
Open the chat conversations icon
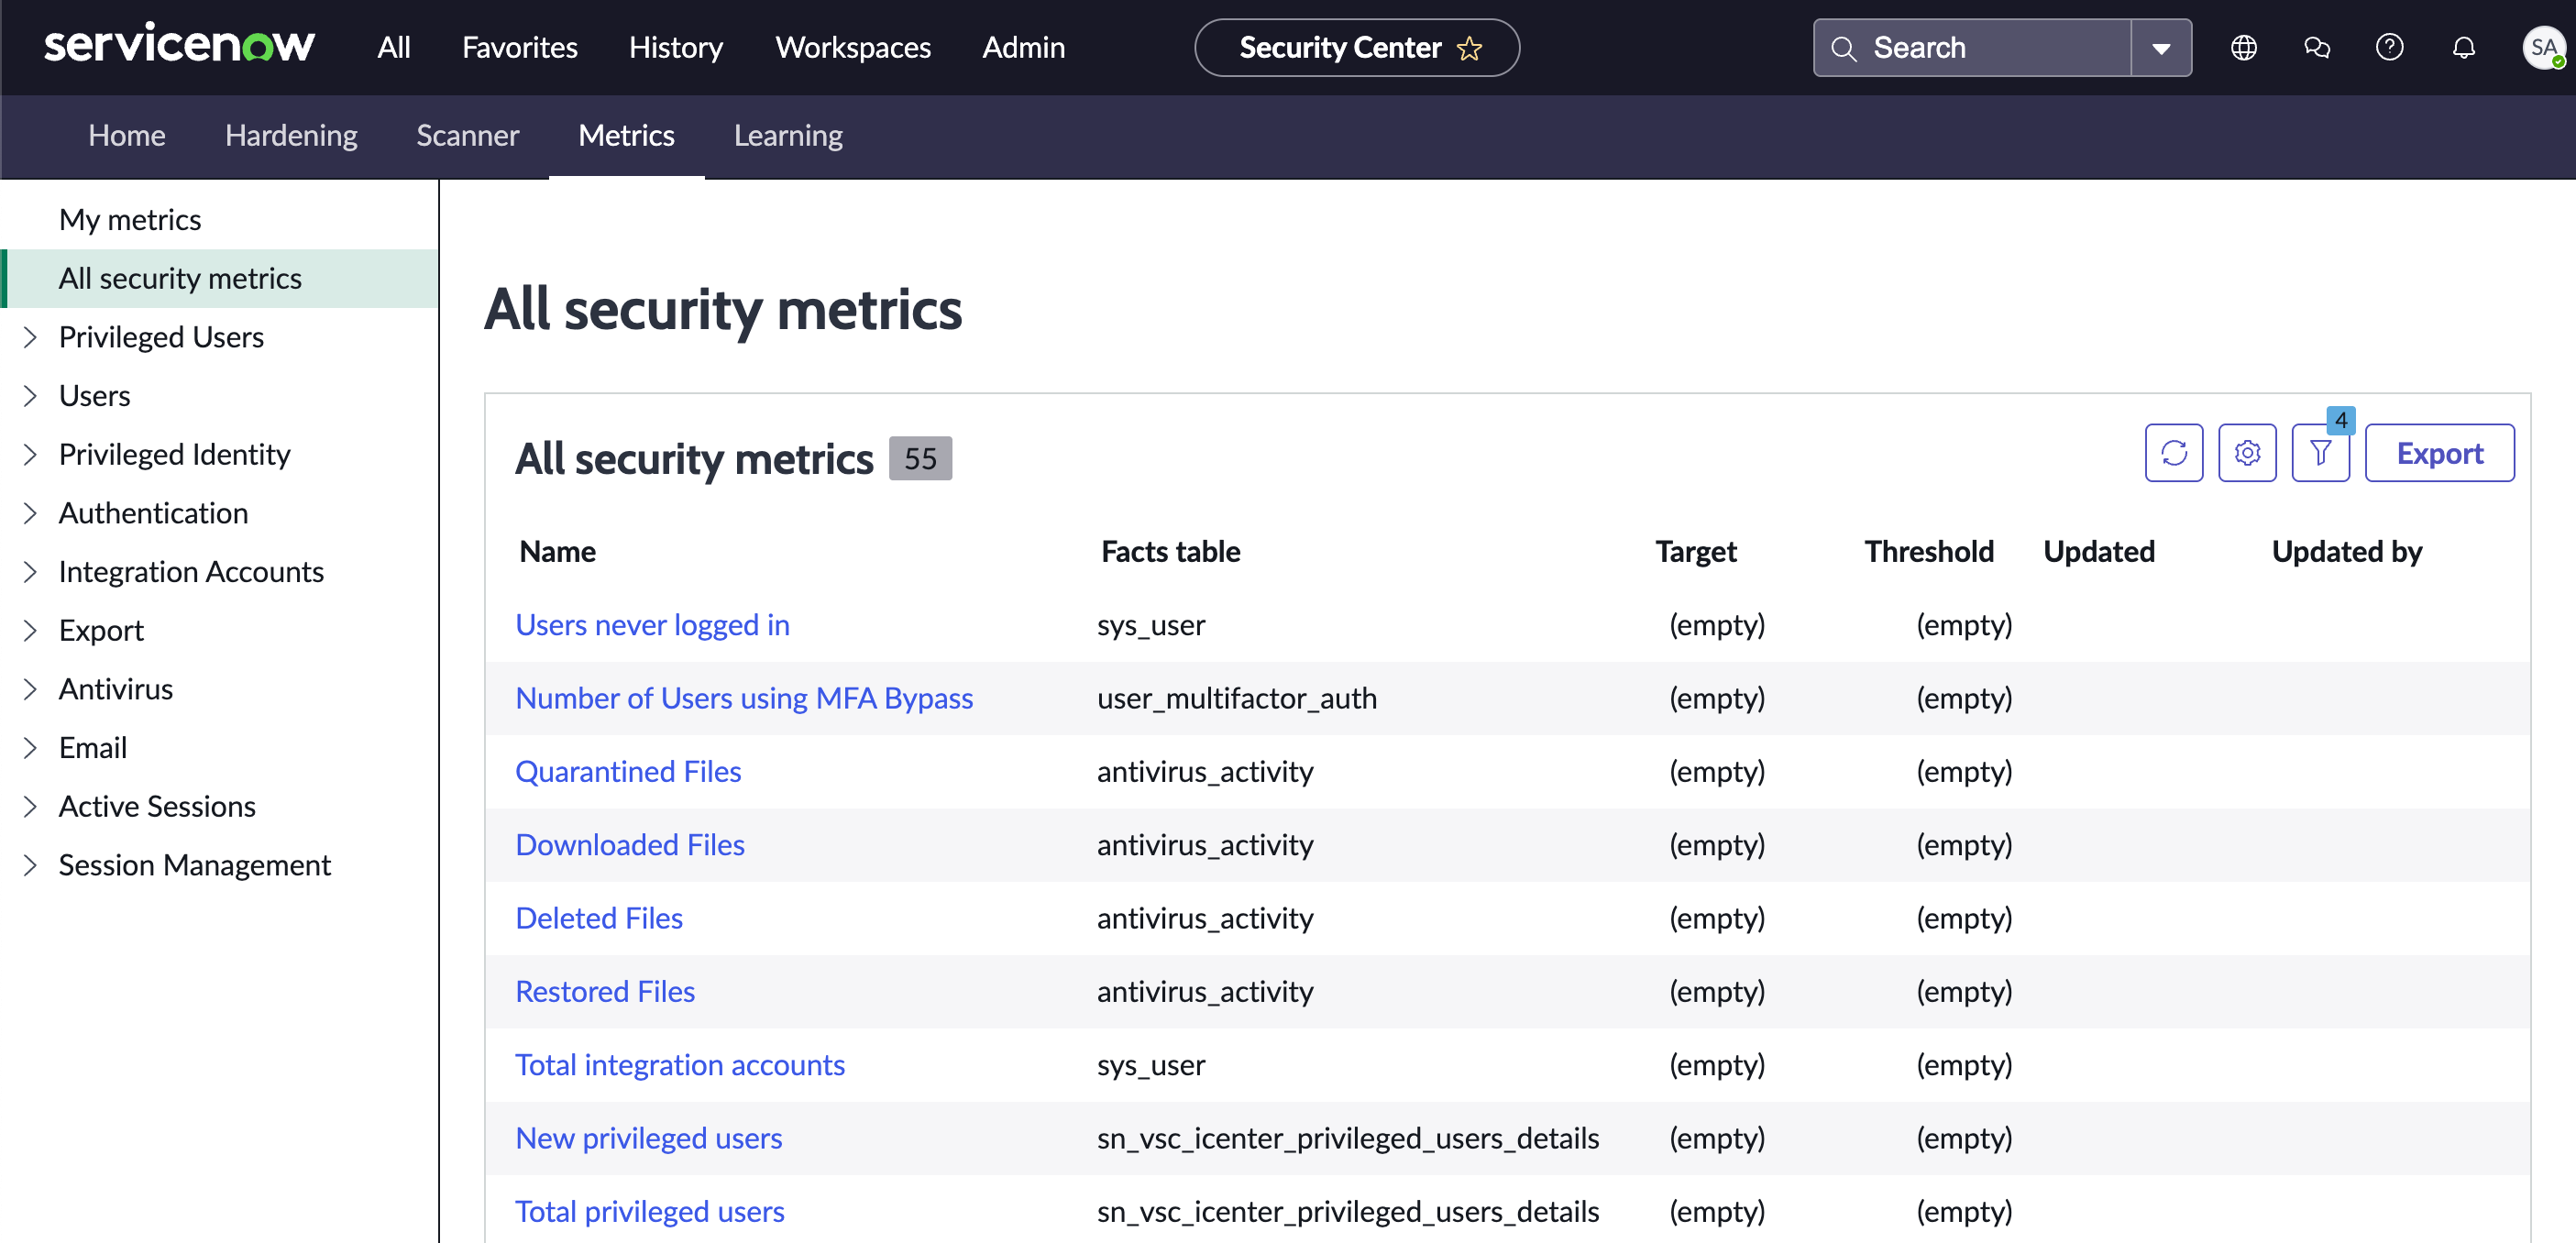(x=2316, y=47)
